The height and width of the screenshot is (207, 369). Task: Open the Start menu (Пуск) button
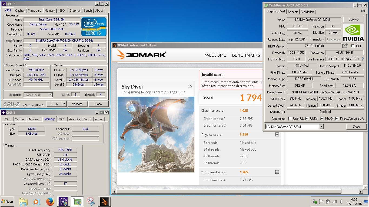7,202
